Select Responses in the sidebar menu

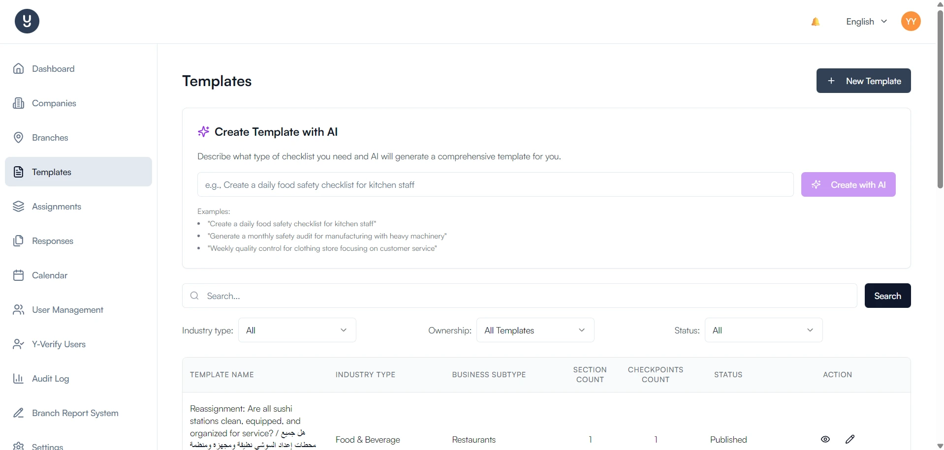click(52, 241)
